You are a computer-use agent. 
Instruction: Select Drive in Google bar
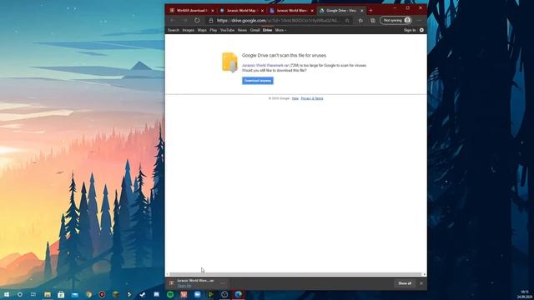[267, 30]
